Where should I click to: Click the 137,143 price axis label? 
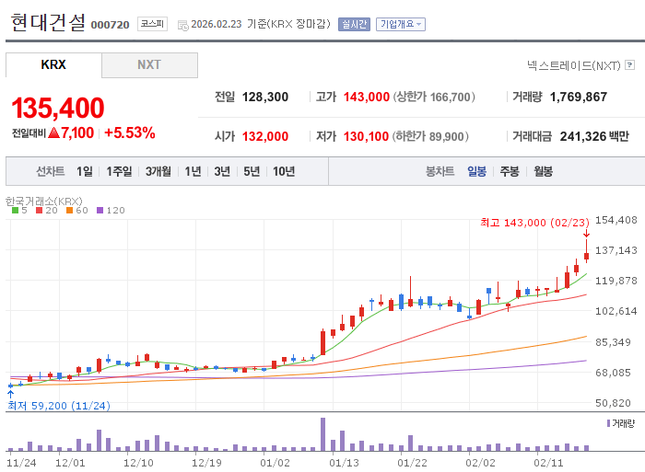coord(616,250)
